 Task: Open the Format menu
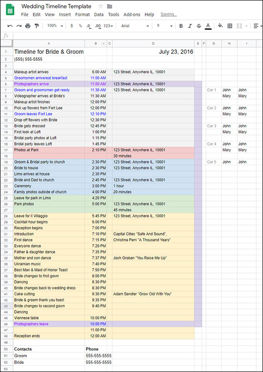(x=82, y=14)
